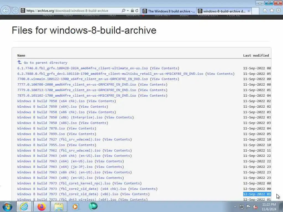
Task: Download build 7963 (x64) (en-US).iso
Action: pyautogui.click(x=55, y=161)
